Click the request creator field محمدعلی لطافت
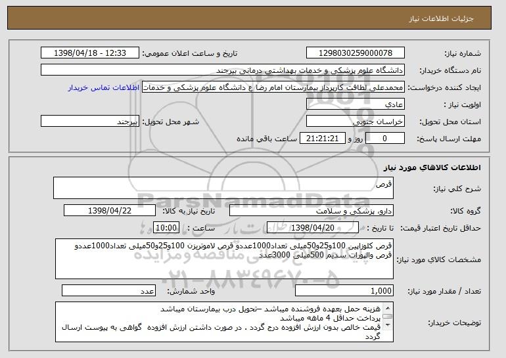Screen dimensions: 506x358 pyautogui.click(x=273, y=87)
